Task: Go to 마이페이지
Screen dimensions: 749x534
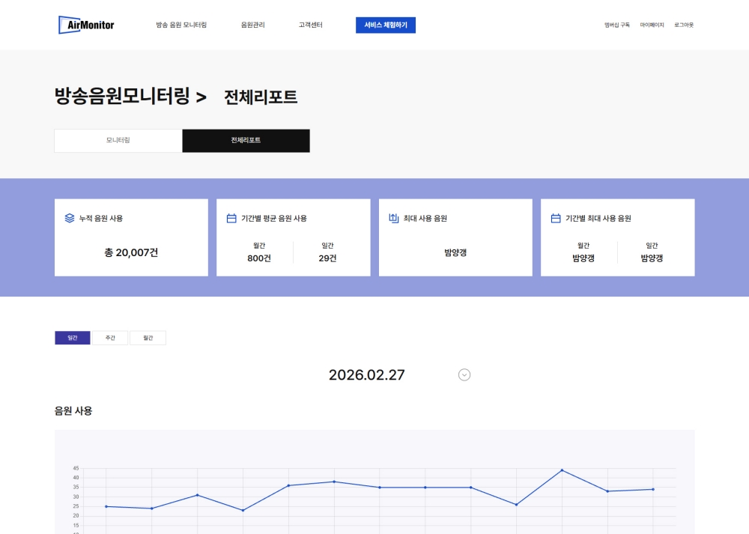Action: coord(652,25)
